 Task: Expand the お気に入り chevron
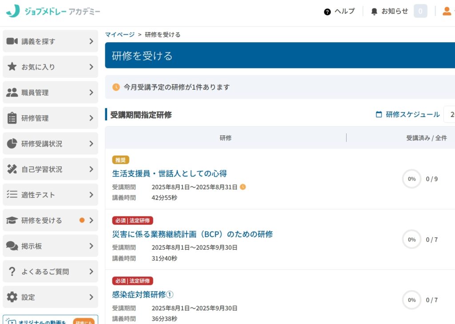tap(92, 67)
